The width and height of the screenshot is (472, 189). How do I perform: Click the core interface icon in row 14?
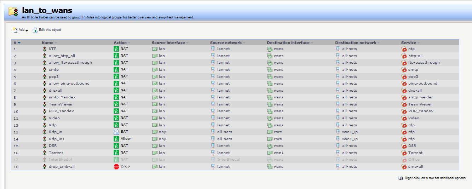[270, 139]
